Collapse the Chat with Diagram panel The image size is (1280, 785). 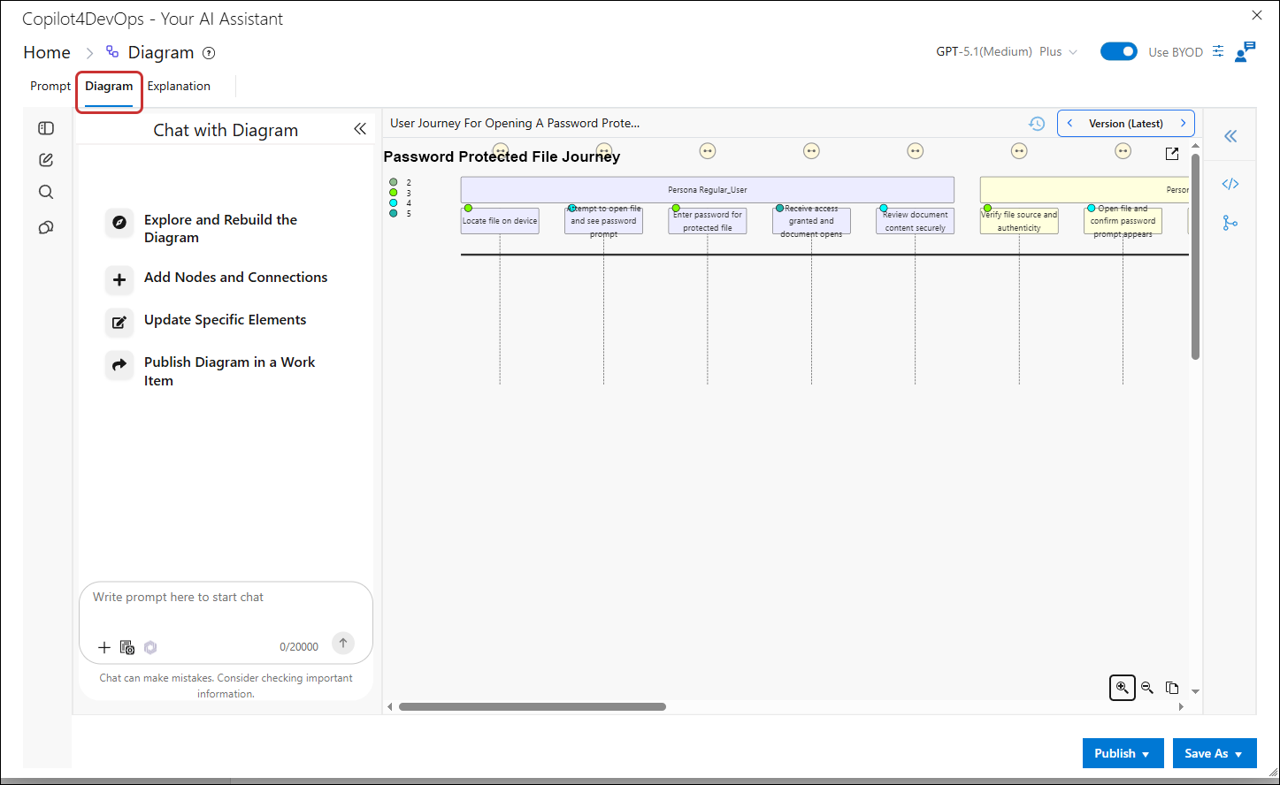[360, 129]
